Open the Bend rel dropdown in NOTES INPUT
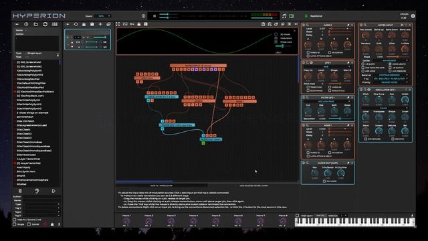Image resolution: width=428 pixels, height=241 pixels. point(391,75)
